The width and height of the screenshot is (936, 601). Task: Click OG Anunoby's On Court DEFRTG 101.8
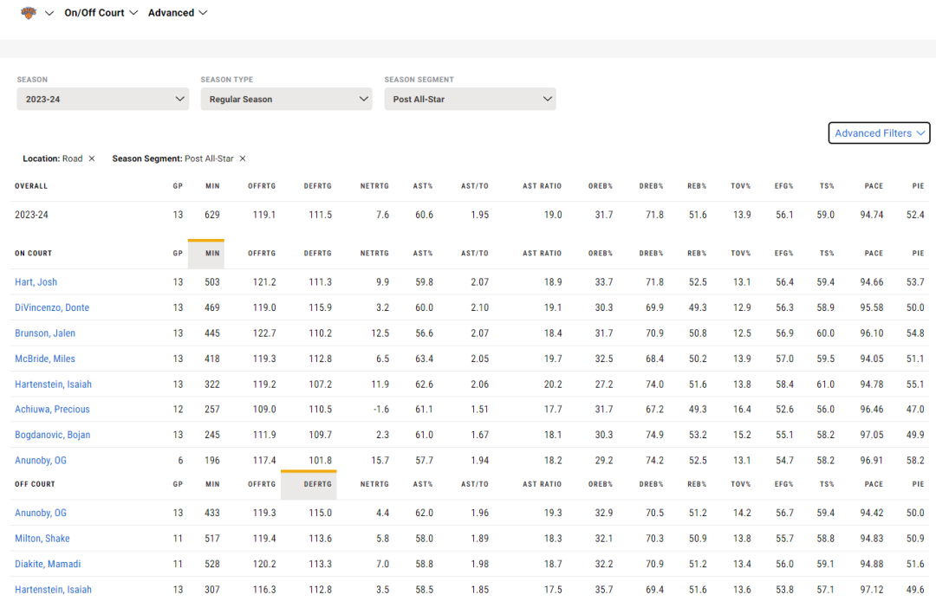click(x=321, y=461)
